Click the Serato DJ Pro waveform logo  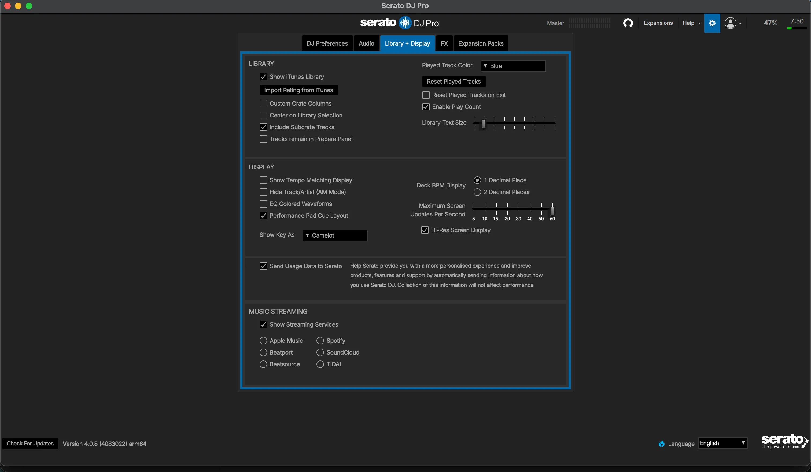(x=405, y=23)
